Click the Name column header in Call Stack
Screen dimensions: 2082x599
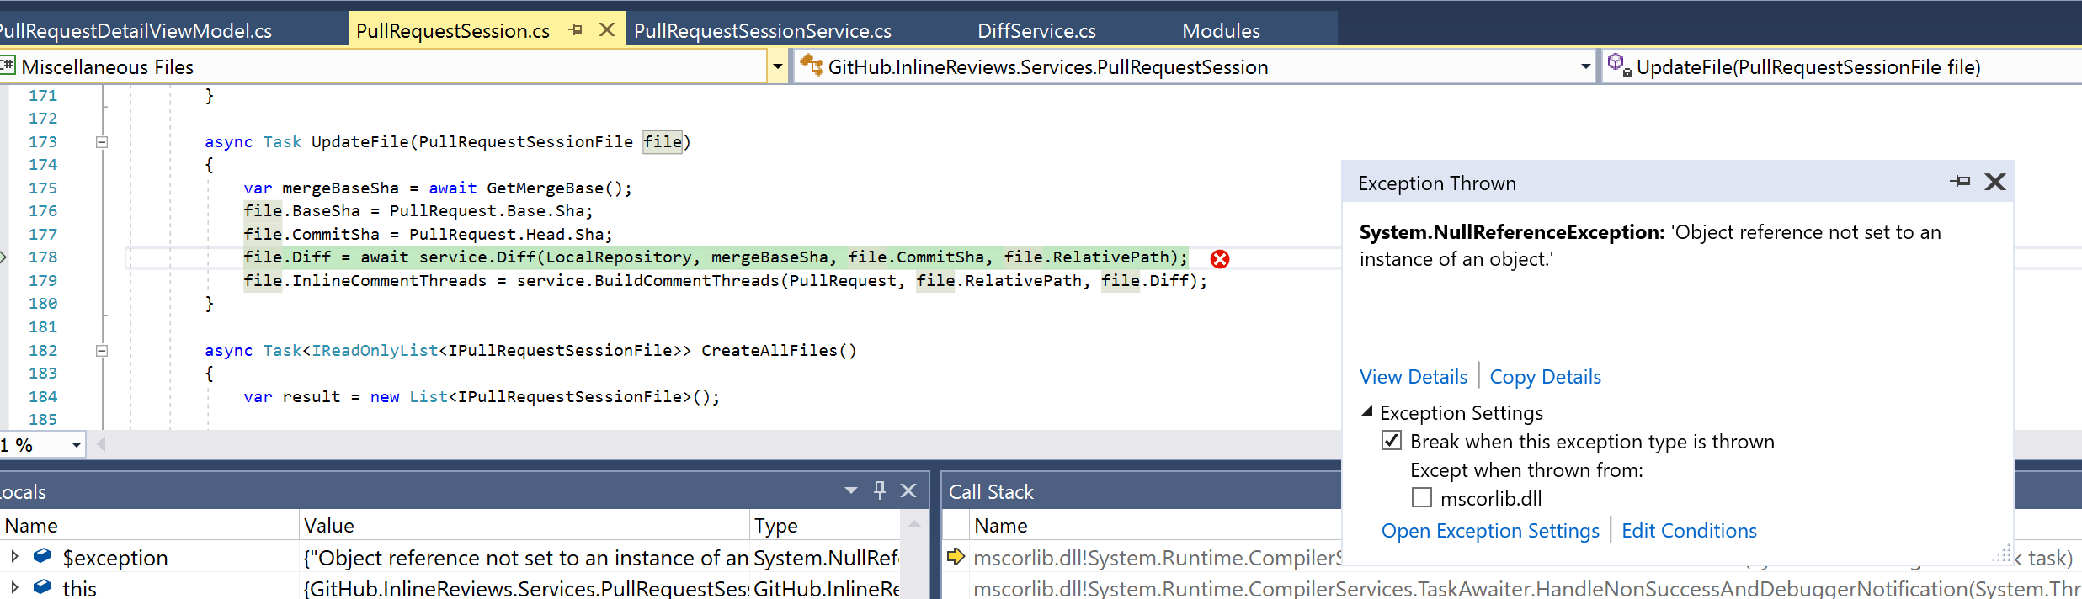pyautogui.click(x=1000, y=525)
